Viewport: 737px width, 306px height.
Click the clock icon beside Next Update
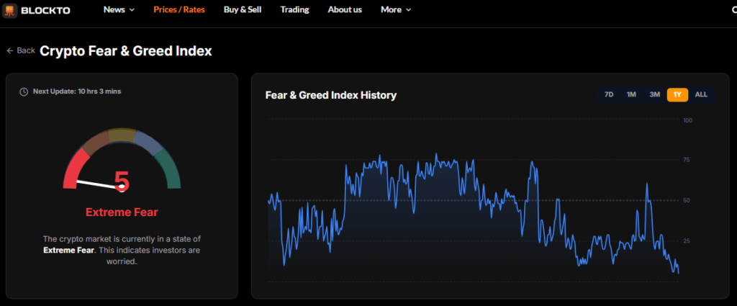click(24, 91)
